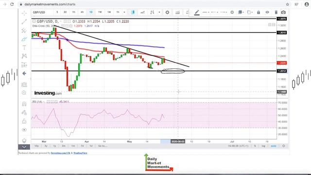Toggle the auto scale

coord(274,146)
